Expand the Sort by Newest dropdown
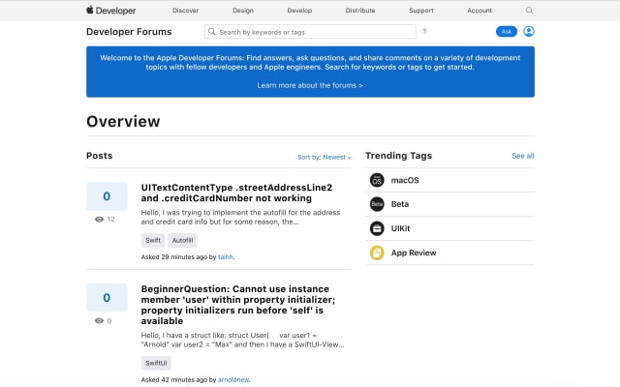 tap(324, 157)
